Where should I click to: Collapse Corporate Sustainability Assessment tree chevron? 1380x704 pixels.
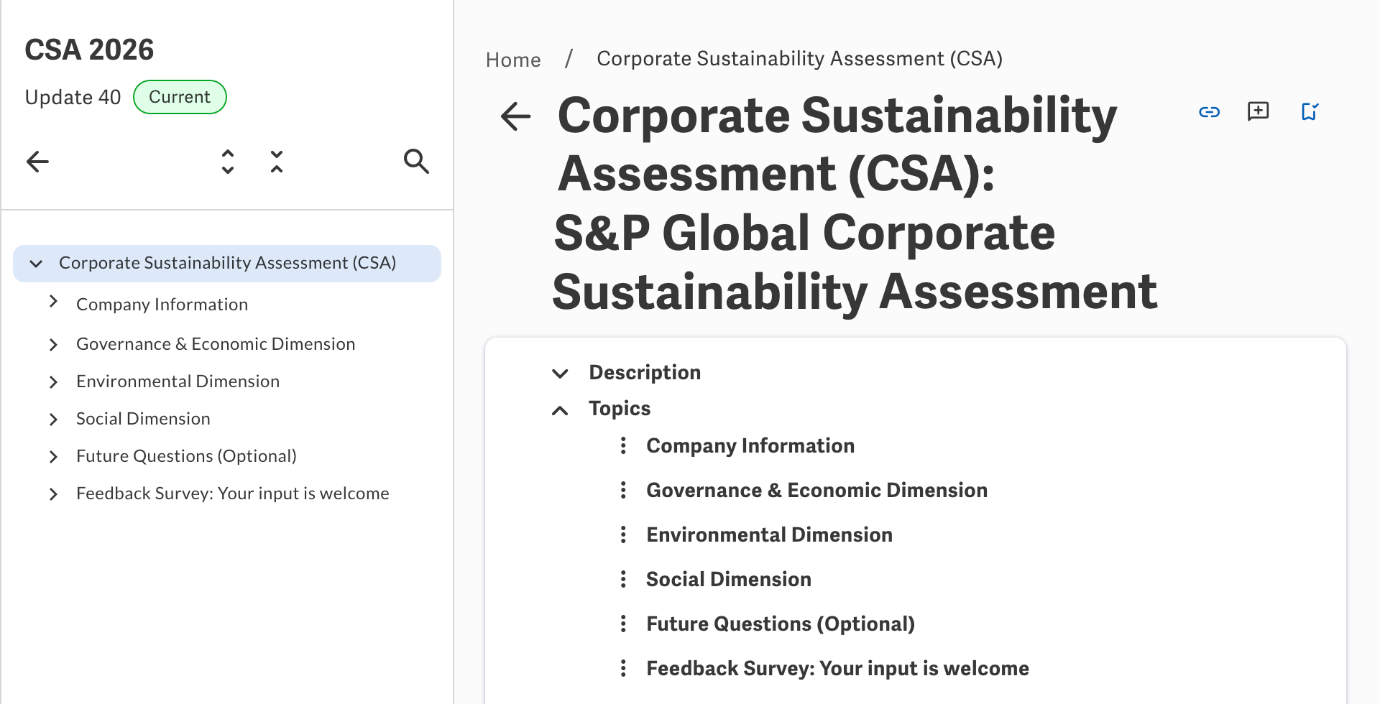click(36, 264)
